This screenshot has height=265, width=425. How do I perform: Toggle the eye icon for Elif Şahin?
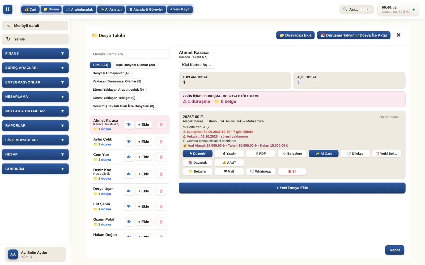(x=129, y=206)
